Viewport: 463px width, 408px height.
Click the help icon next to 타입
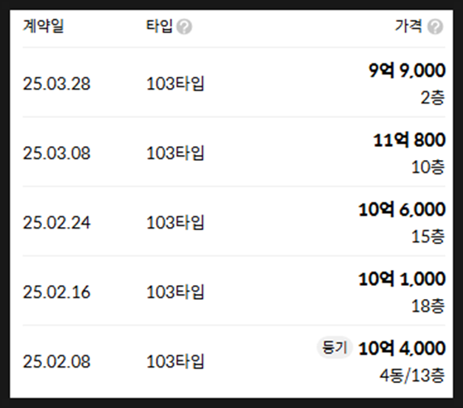[x=184, y=27]
